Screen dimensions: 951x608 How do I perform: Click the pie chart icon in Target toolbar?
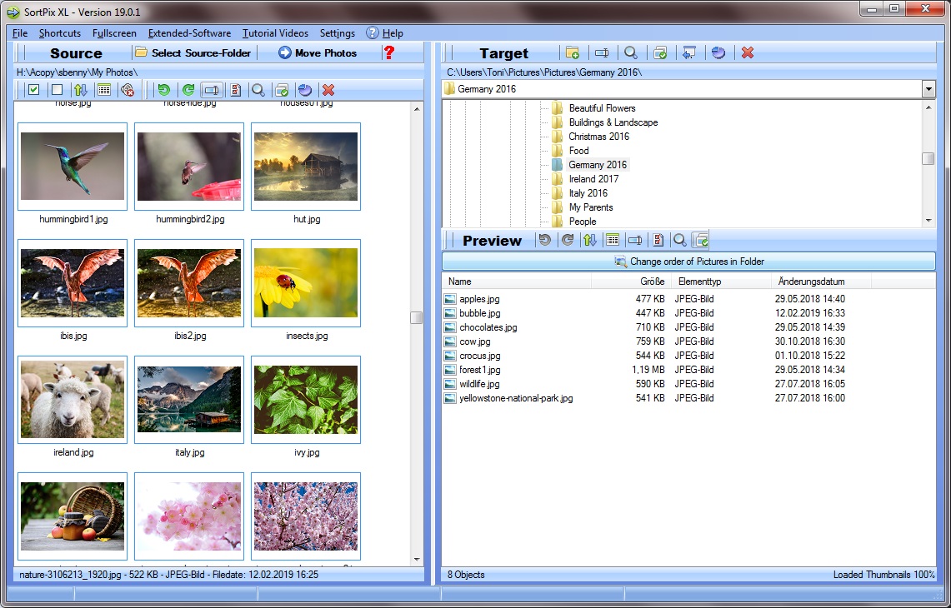point(718,52)
